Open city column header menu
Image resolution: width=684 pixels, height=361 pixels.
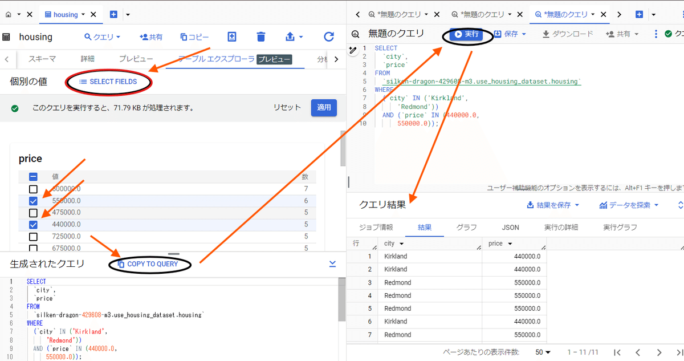point(402,244)
